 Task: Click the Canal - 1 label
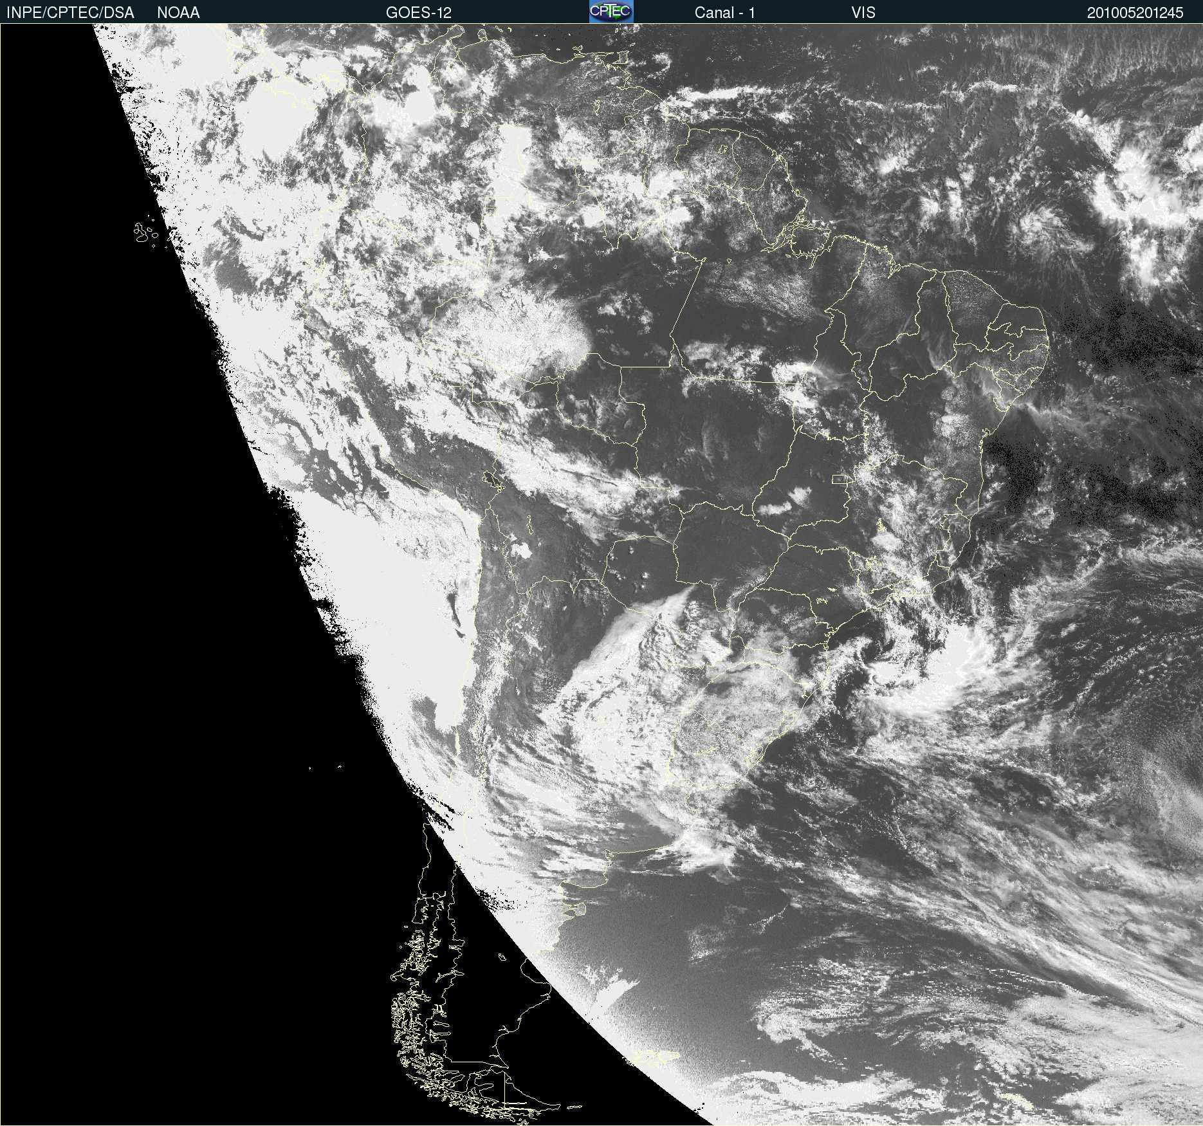pyautogui.click(x=724, y=13)
